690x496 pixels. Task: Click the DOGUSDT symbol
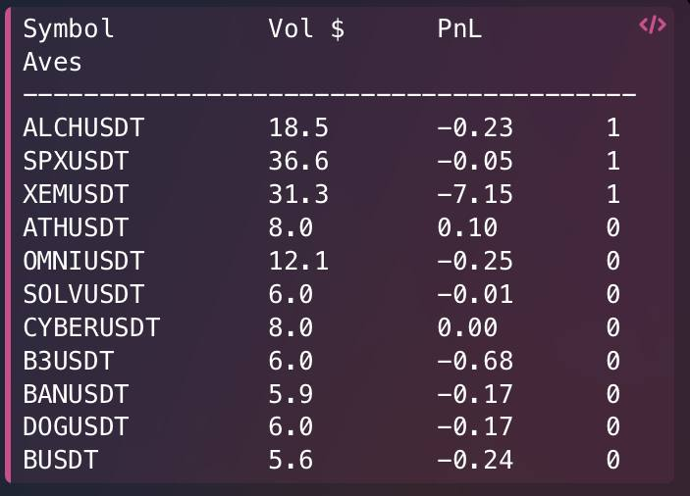[x=77, y=426]
